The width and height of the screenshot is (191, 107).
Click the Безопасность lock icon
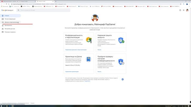[x=3, y=26]
